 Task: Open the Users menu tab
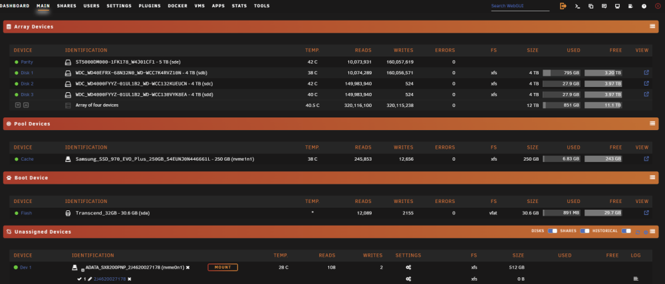tap(91, 6)
